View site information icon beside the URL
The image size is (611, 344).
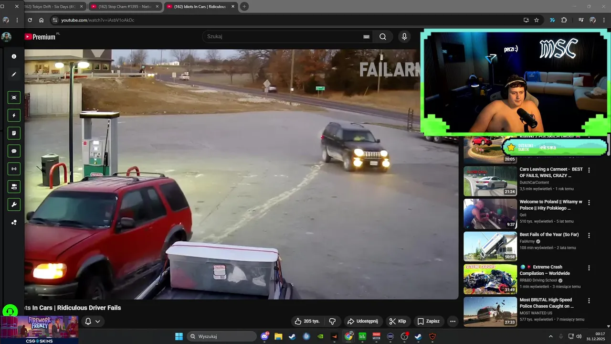click(55, 20)
